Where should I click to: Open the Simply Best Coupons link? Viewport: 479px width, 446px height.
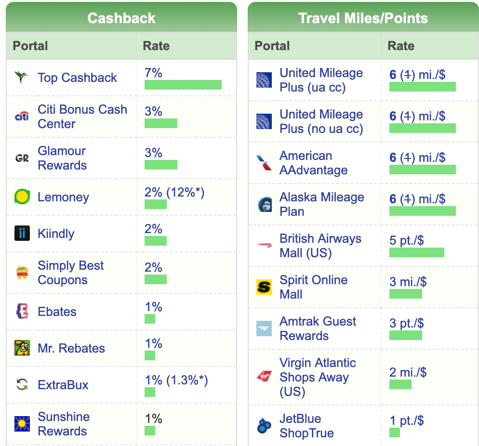click(70, 273)
